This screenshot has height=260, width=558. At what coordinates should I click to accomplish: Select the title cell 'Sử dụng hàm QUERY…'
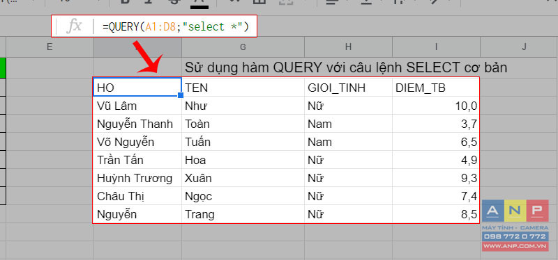pyautogui.click(x=345, y=67)
